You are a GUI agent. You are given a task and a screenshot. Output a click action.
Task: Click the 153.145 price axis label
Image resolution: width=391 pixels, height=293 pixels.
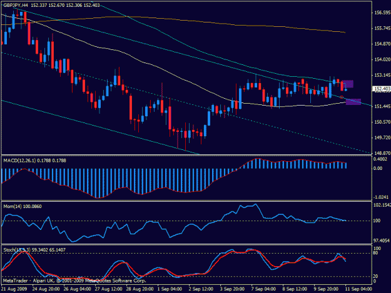tap(382, 75)
